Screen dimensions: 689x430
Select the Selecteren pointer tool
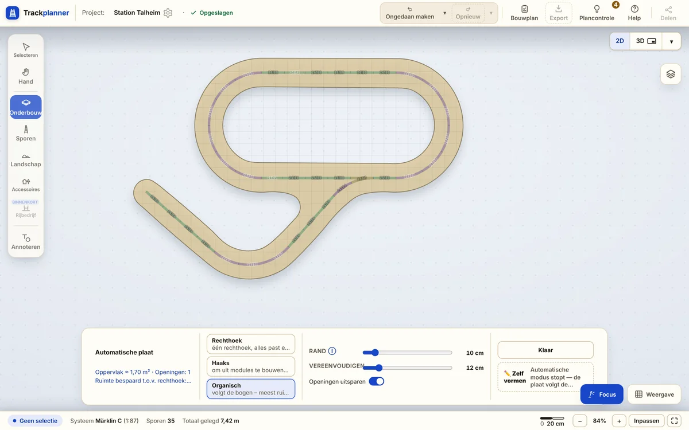click(x=26, y=50)
